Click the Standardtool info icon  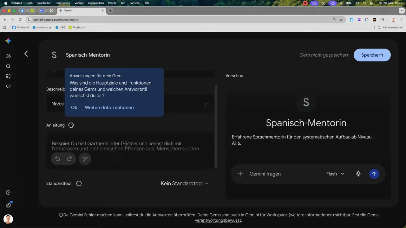pos(79,183)
